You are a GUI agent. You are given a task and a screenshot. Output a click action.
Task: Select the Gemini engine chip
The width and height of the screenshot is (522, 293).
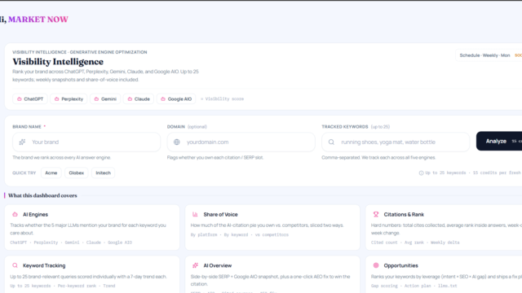(x=105, y=99)
